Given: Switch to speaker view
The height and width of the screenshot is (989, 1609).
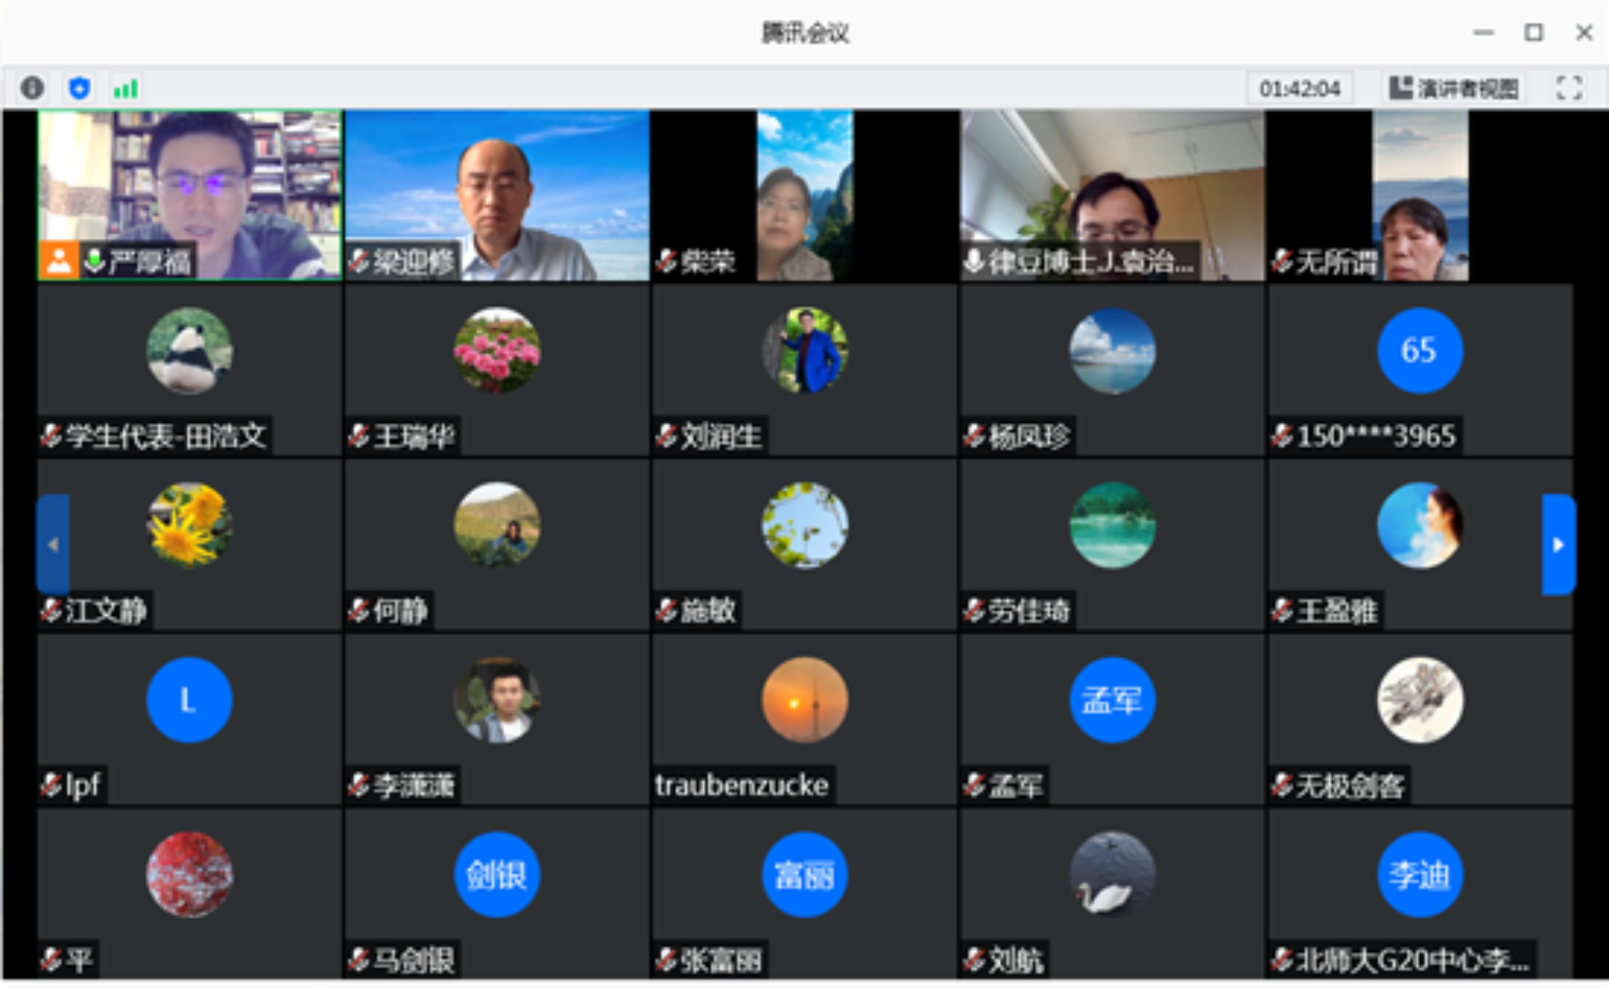Looking at the screenshot, I should tap(1454, 88).
